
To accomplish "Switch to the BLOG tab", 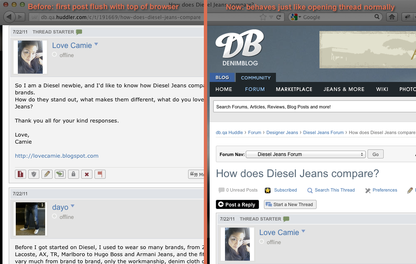I will coord(222,77).
